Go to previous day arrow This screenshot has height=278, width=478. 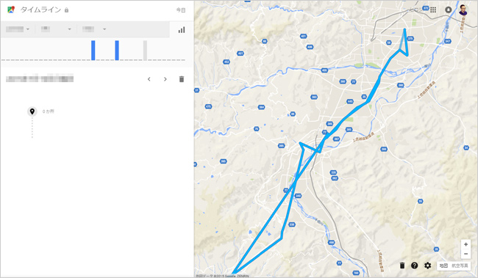pos(149,79)
